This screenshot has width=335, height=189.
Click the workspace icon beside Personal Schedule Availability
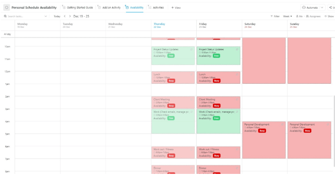point(7,7)
